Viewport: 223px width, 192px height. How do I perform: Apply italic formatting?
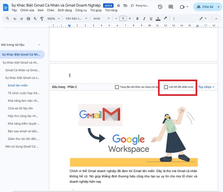pos(144,19)
